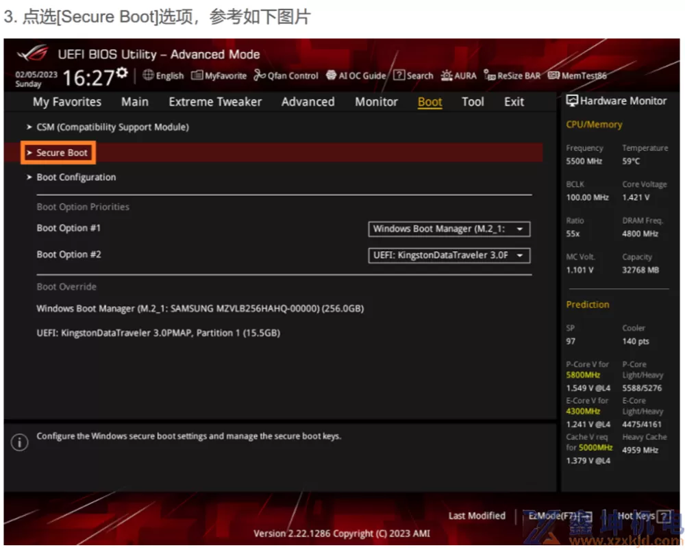Click the 32768 MB capacity value
685x550 pixels.
640,270
